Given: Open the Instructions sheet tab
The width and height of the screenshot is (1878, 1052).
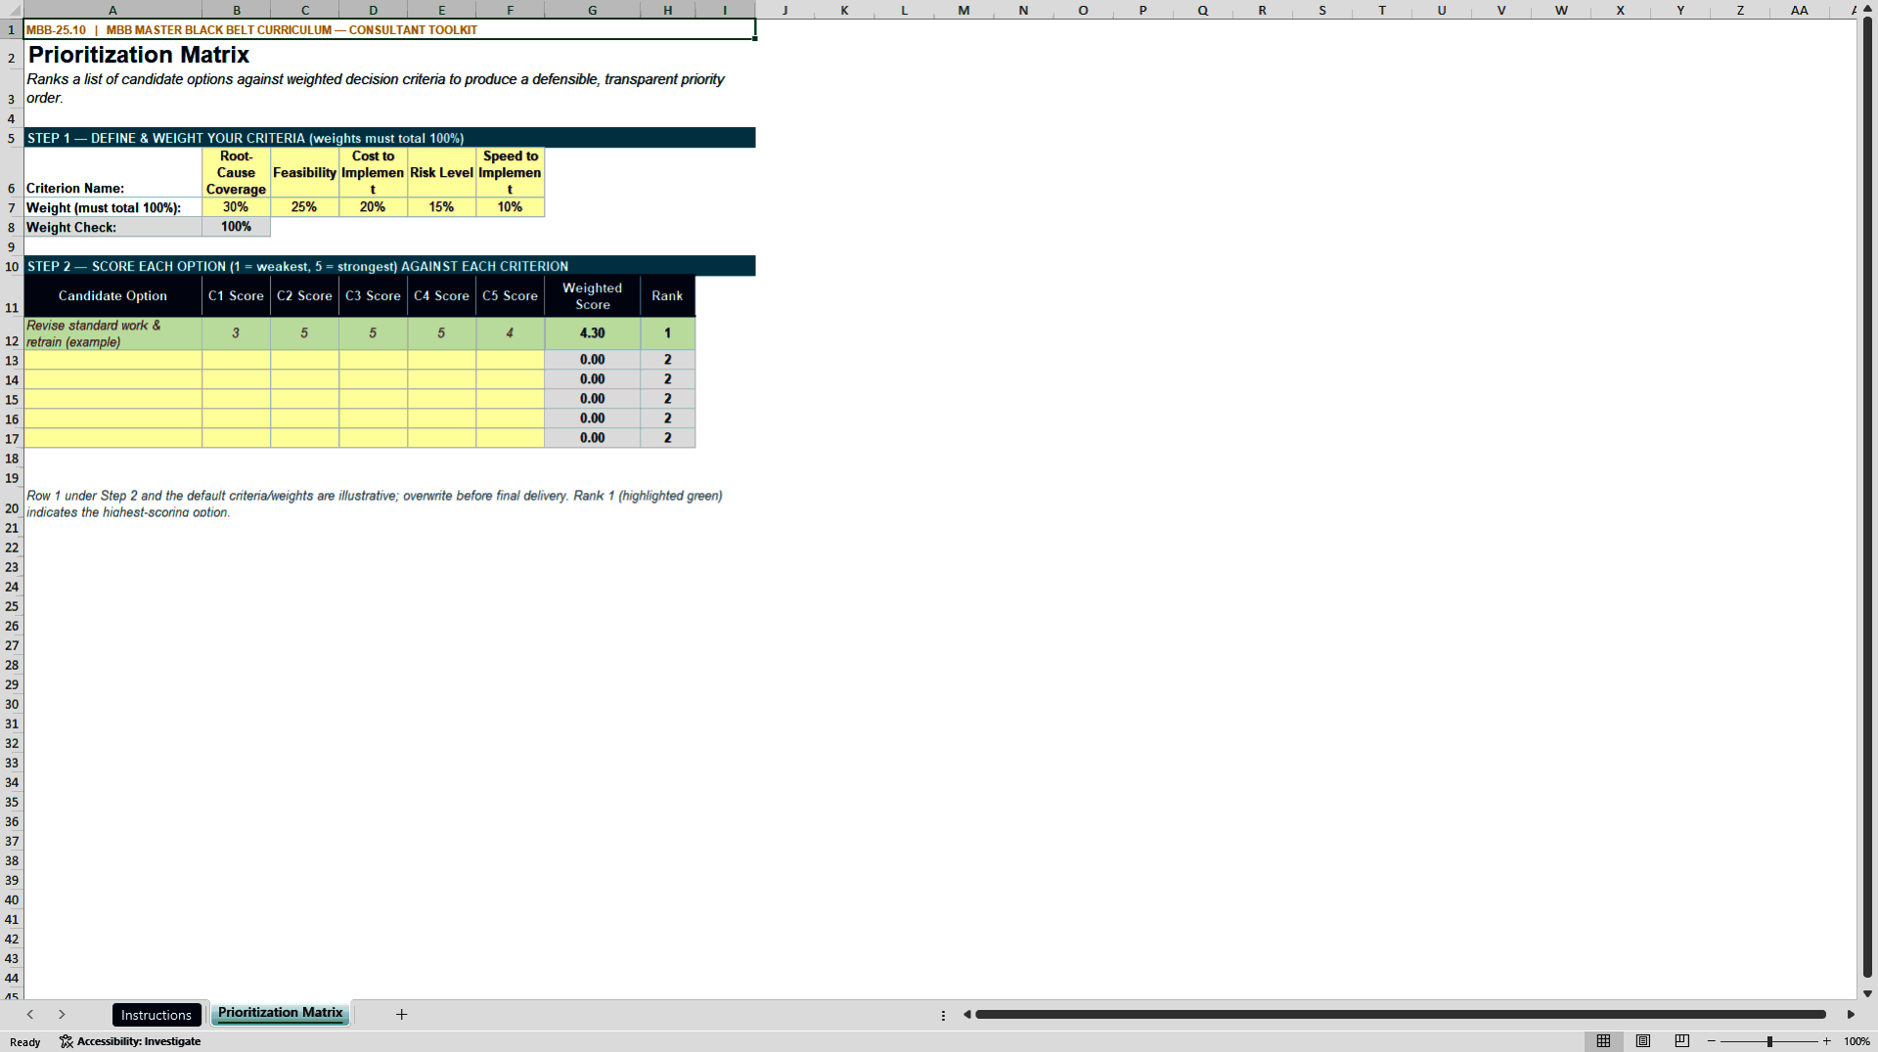Looking at the screenshot, I should pos(156,1015).
